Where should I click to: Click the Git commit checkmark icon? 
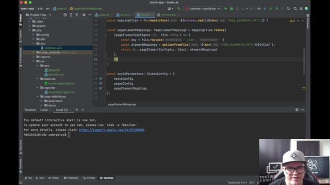[271, 9]
